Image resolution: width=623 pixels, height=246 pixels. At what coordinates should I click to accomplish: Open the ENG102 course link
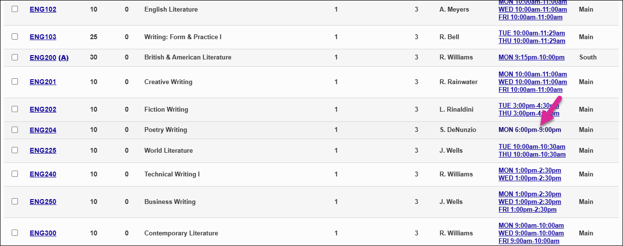click(x=43, y=9)
